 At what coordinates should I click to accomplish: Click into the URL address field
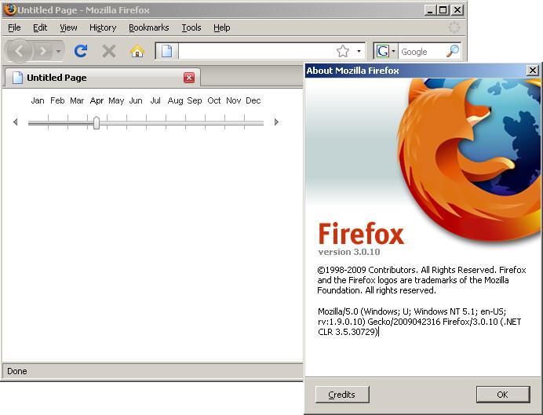click(x=257, y=51)
